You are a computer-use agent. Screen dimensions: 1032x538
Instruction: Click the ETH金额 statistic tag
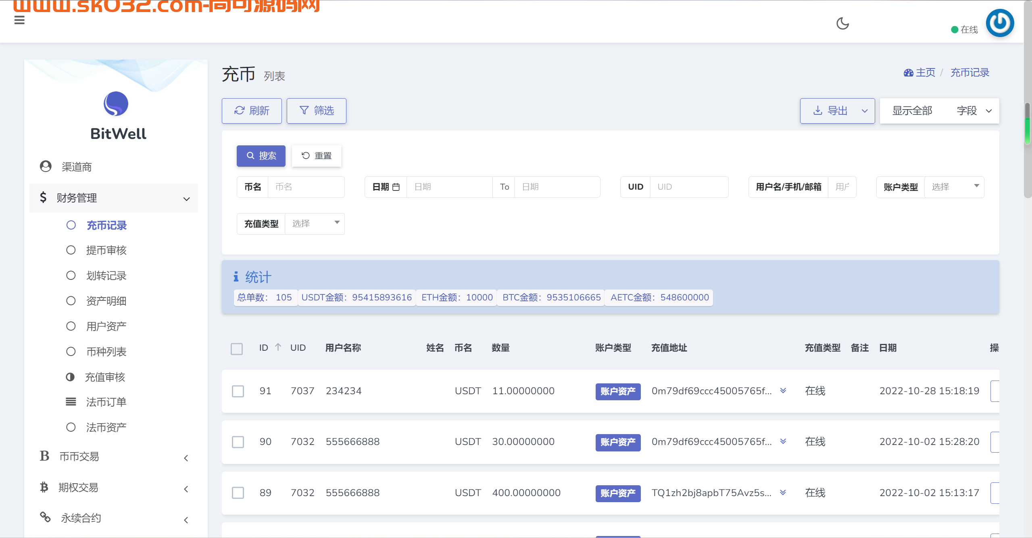457,298
